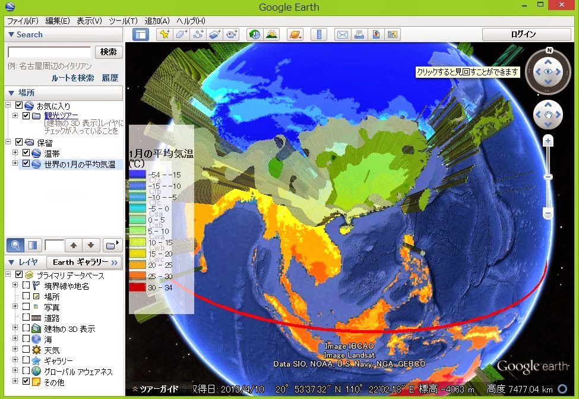Toggle sunlight across landscape icon

[271, 34]
